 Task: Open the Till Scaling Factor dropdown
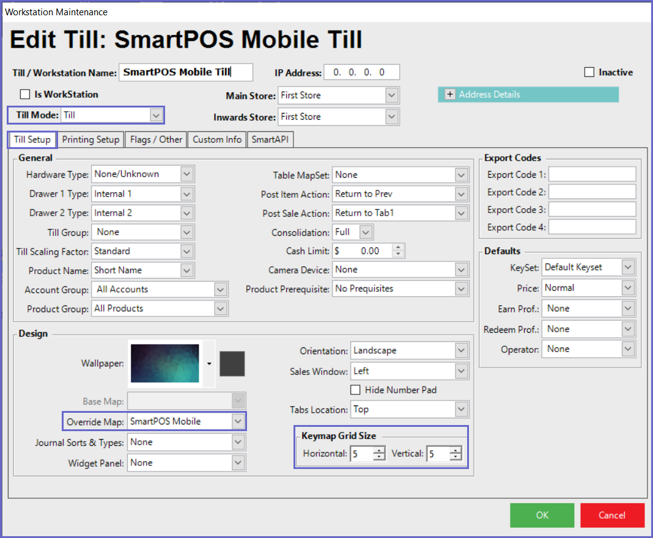pyautogui.click(x=187, y=252)
